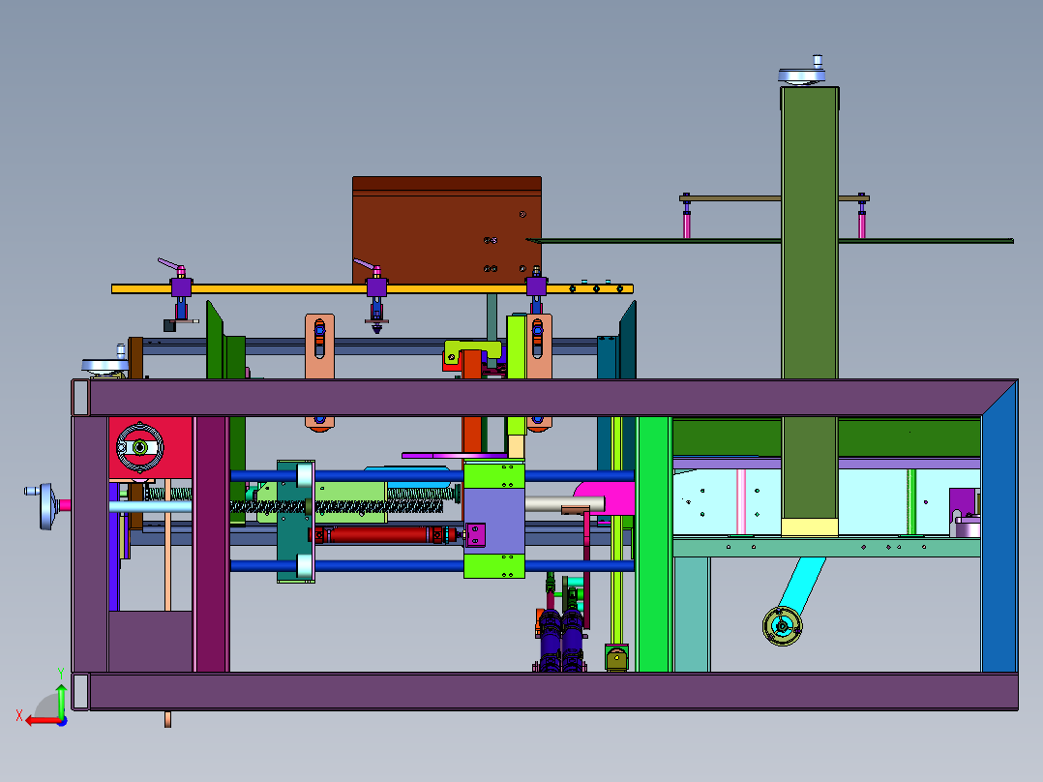Viewport: 1043px width, 782px height.
Task: Select the handwheel protruding from the left frame side
Action: [x=44, y=506]
